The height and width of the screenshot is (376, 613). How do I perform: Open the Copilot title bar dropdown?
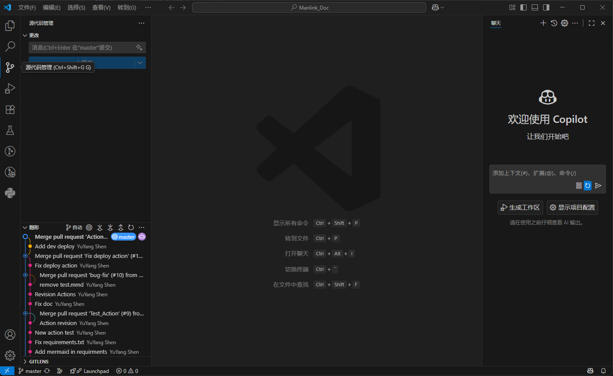pos(438,7)
